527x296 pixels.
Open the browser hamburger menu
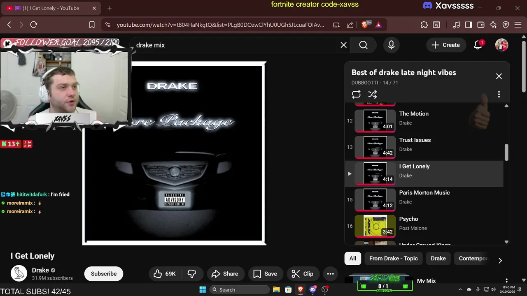(x=518, y=25)
